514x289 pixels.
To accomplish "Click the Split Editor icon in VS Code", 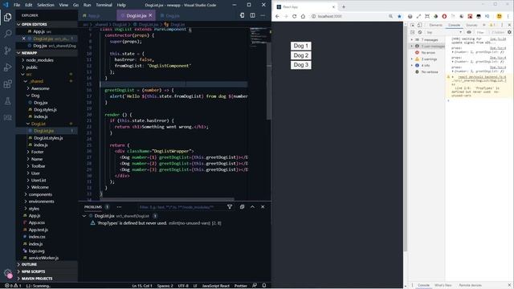I will click(x=252, y=15).
